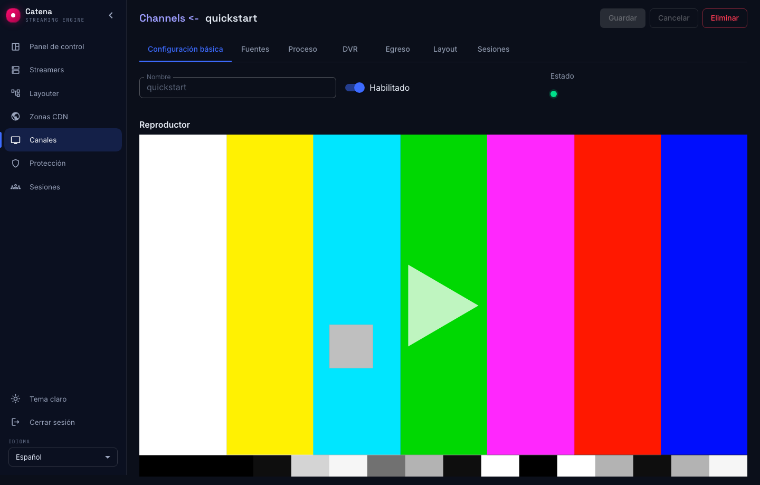Click the Tema claro sun icon
This screenshot has height=485, width=760.
pyautogui.click(x=16, y=399)
